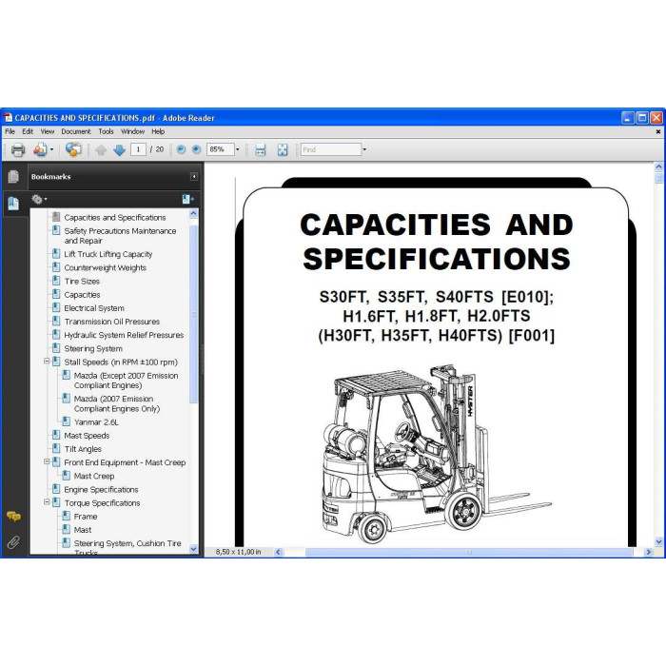
Task: Show the Pages thumbnails panel icon
Action: click(x=13, y=177)
